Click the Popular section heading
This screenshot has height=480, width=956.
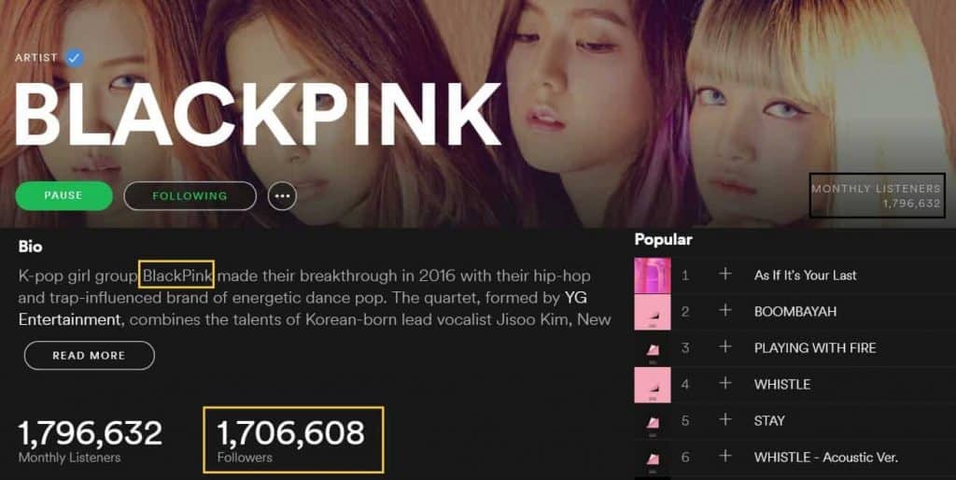(664, 240)
